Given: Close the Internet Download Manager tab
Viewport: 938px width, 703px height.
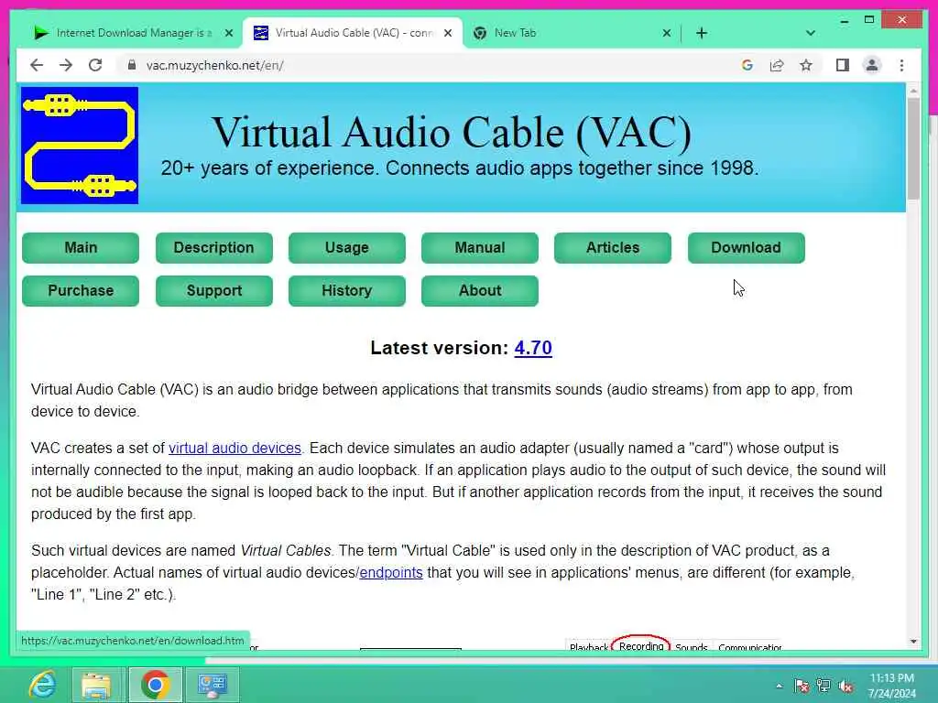Looking at the screenshot, I should point(228,33).
